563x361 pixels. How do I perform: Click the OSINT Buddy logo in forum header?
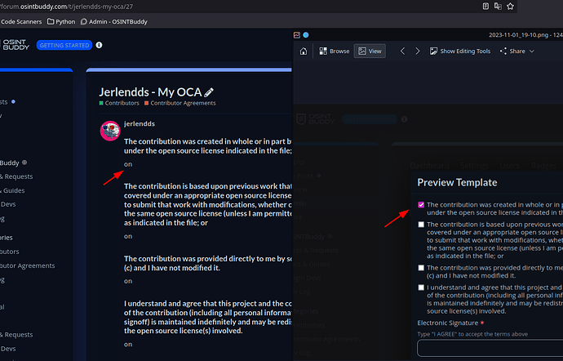click(x=16, y=45)
